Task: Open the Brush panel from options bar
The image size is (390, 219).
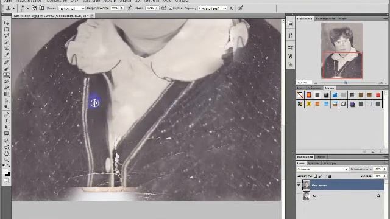Action: click(34, 8)
